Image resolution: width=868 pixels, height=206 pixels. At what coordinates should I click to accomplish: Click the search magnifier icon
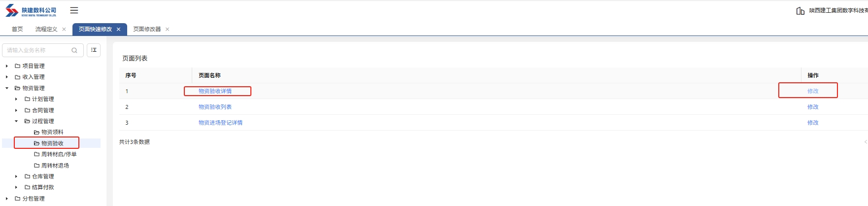coord(74,50)
